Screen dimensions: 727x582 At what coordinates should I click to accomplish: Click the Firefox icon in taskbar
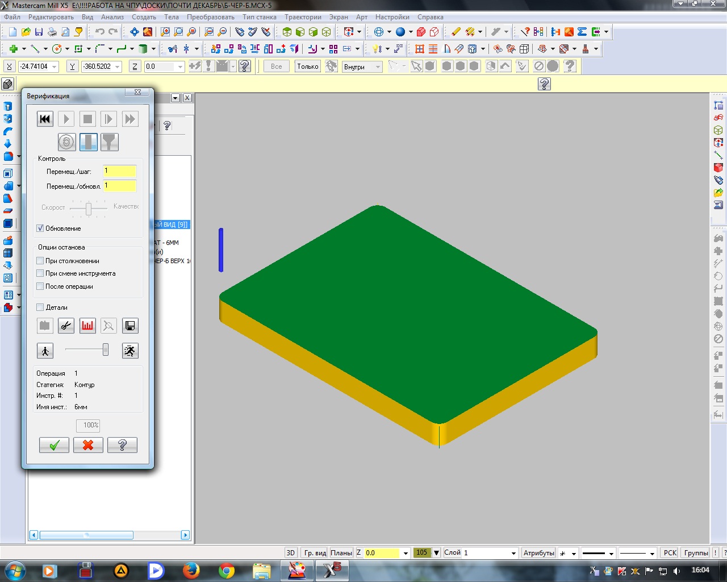pyautogui.click(x=191, y=570)
